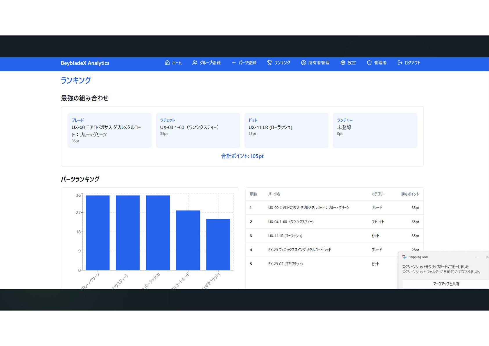Click table row BX-23 フェニックススイング
This screenshot has width=489, height=346.
pos(335,250)
